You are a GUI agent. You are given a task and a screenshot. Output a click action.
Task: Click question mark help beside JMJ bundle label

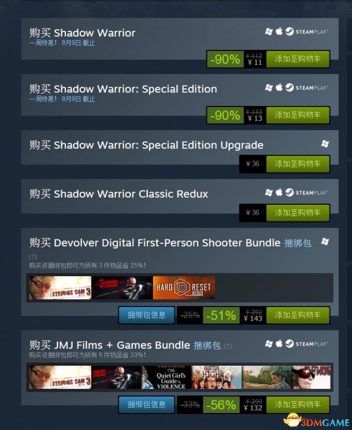228,347
